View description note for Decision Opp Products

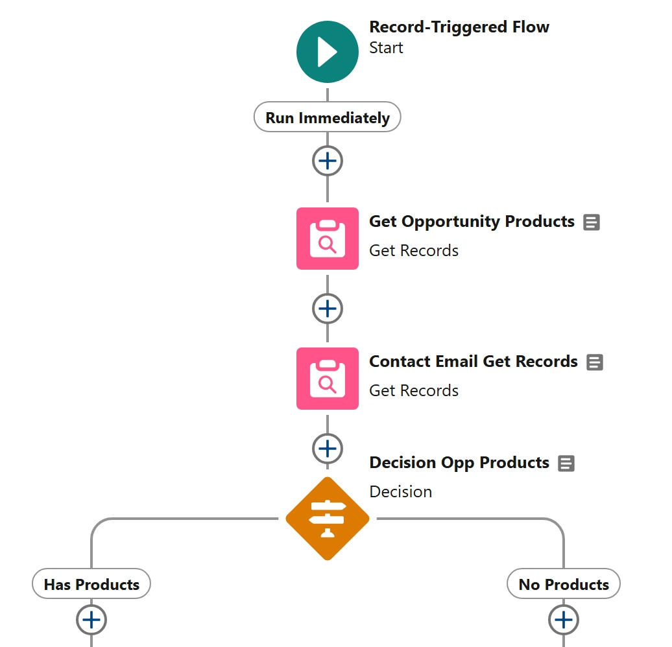pyautogui.click(x=566, y=464)
